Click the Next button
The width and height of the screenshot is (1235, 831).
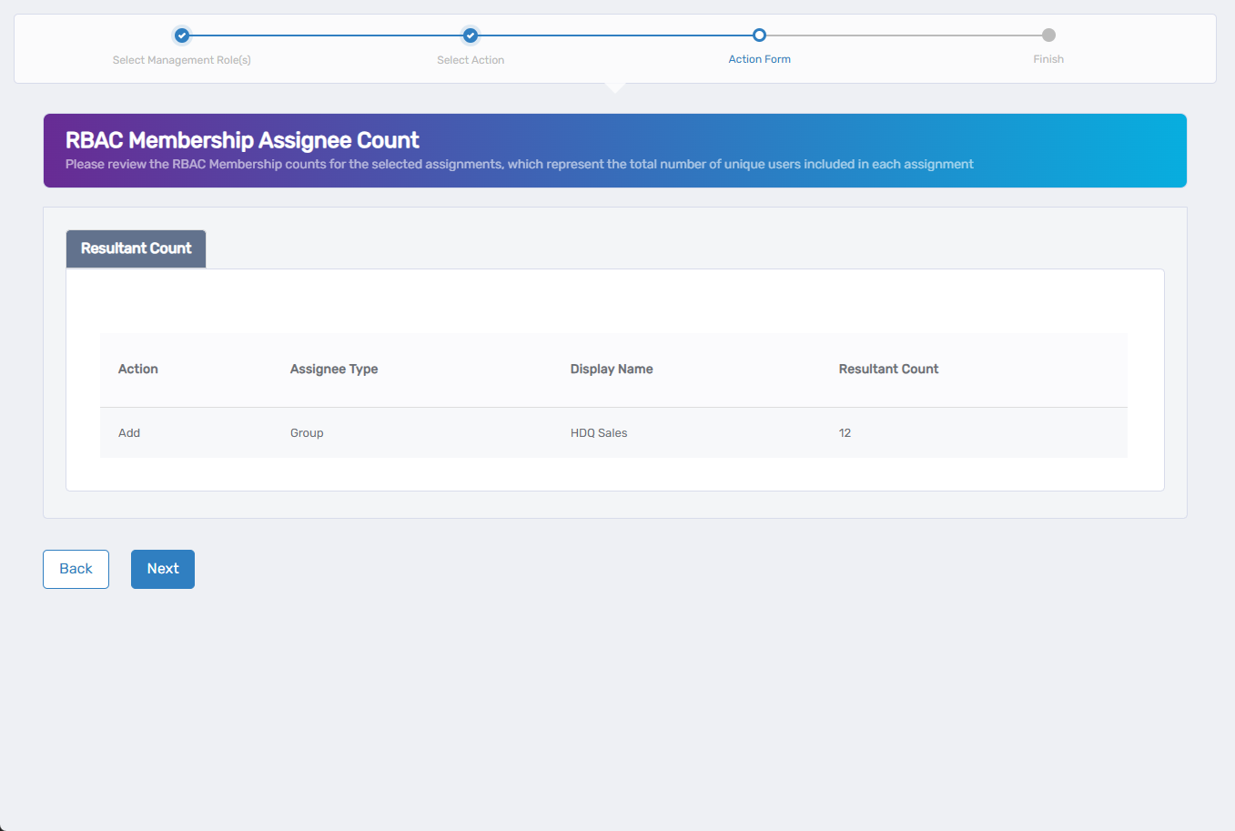pyautogui.click(x=162, y=568)
